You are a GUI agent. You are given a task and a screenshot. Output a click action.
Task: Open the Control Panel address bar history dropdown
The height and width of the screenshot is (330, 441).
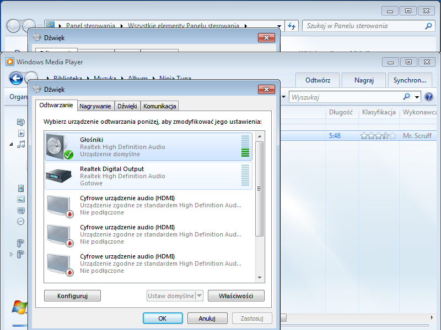279,26
